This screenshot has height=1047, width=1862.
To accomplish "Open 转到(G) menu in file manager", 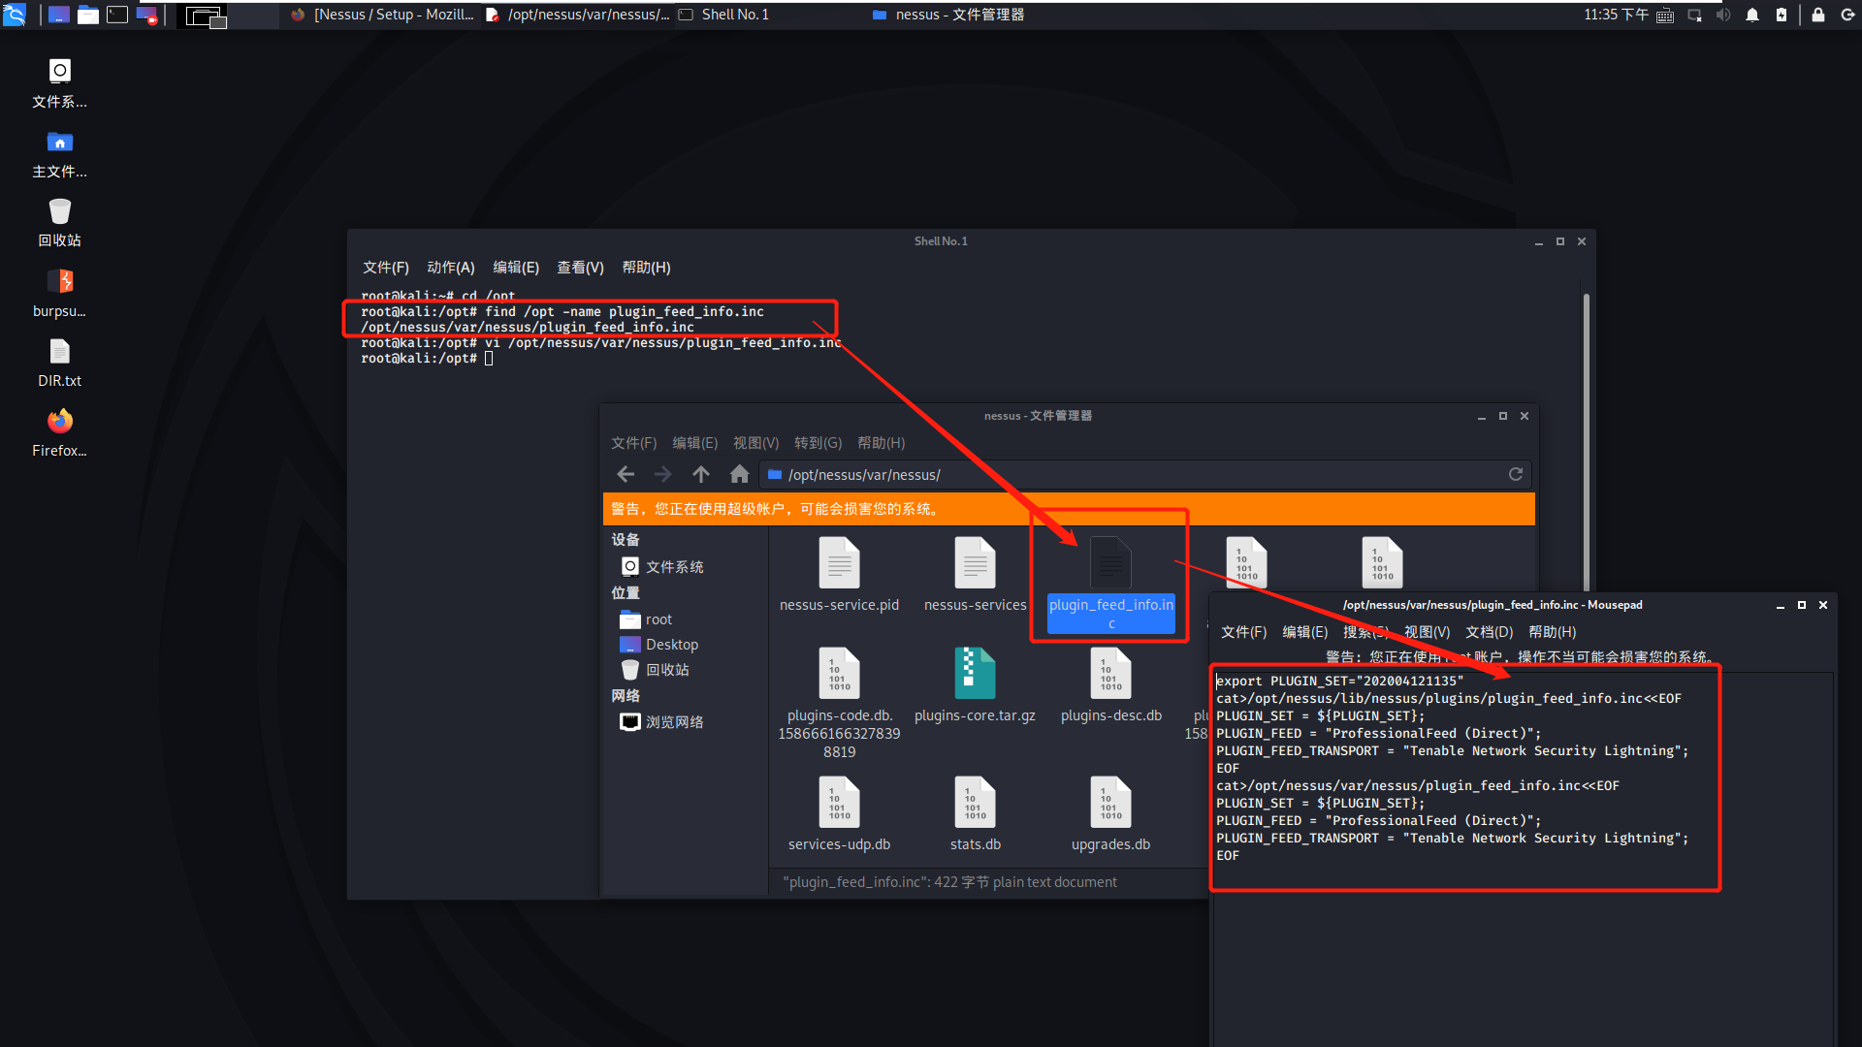I will point(819,443).
